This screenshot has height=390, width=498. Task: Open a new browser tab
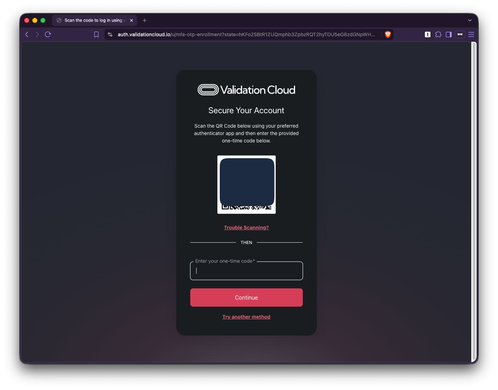[x=145, y=20]
